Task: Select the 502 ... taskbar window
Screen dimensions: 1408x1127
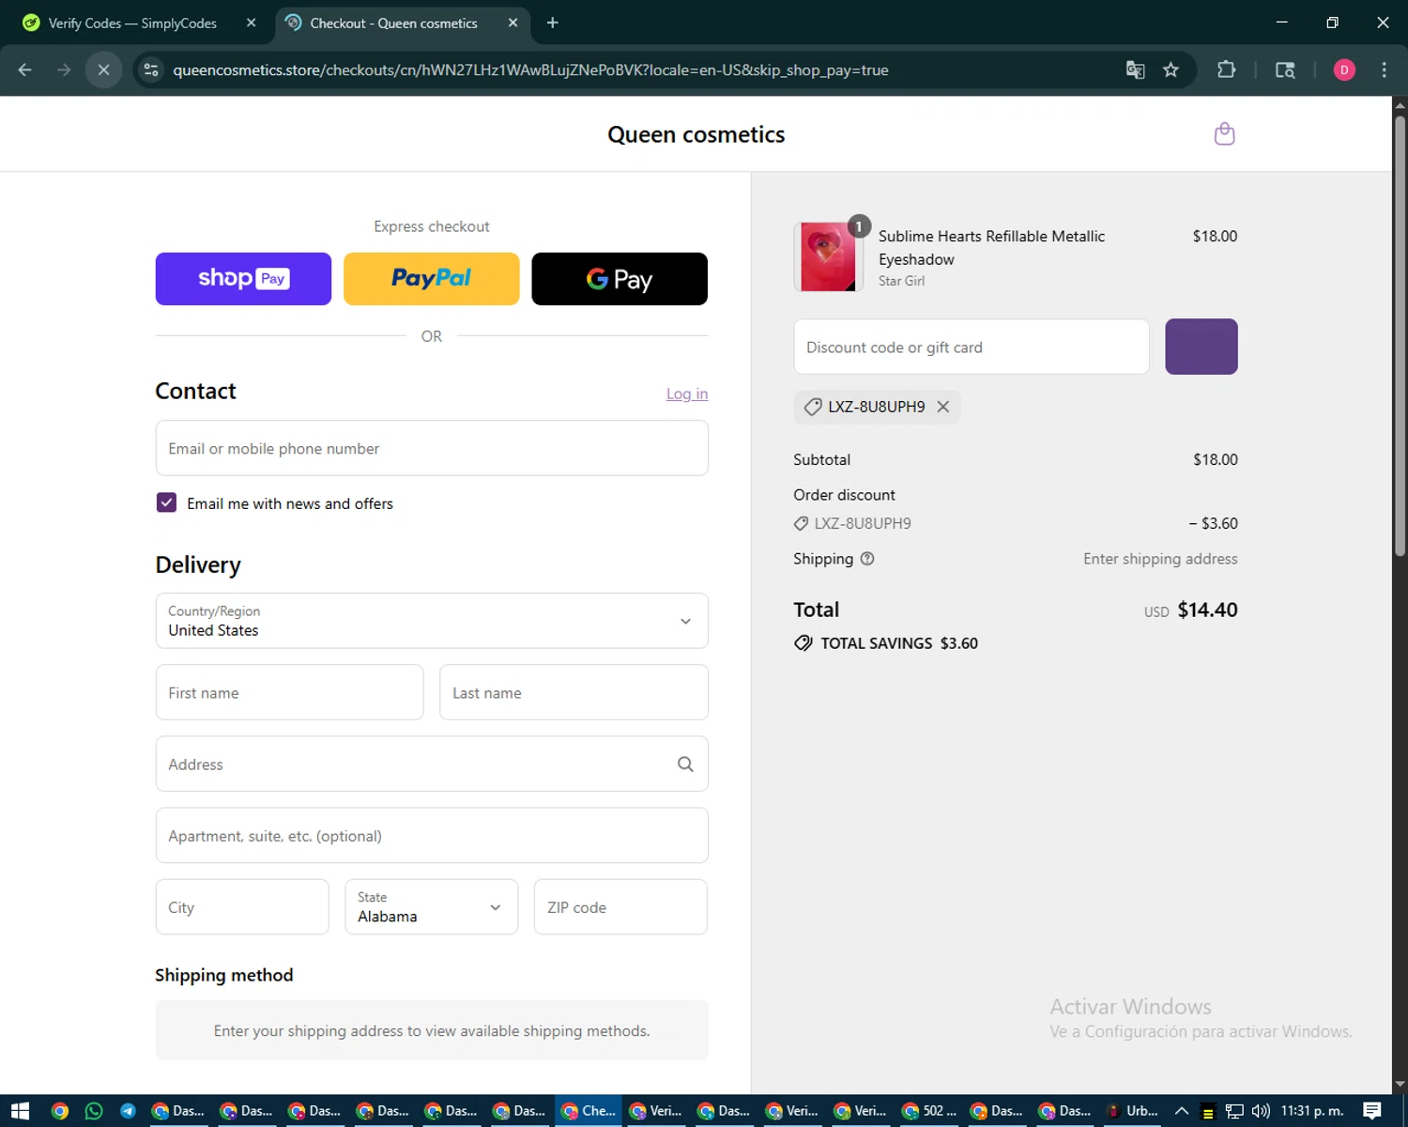Action: tap(929, 1111)
